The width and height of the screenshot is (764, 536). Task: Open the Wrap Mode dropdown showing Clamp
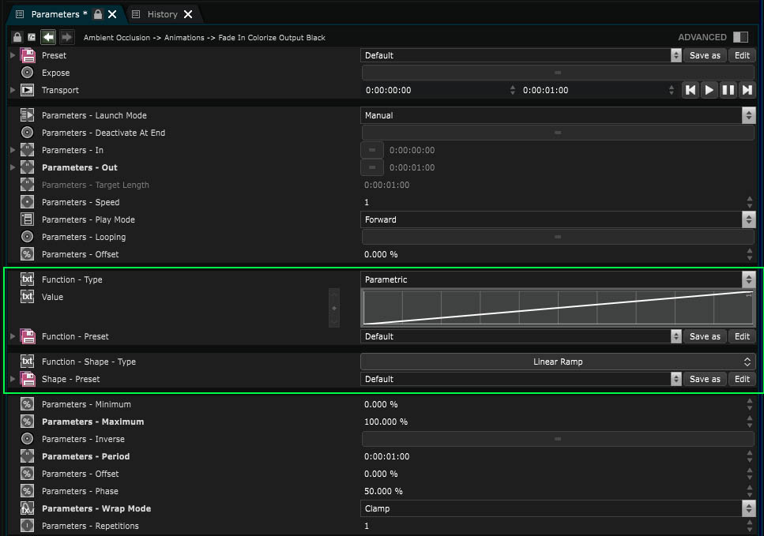pyautogui.click(x=558, y=508)
